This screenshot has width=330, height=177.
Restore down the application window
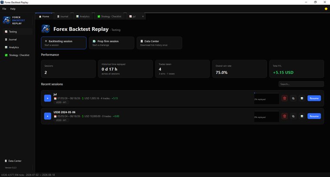point(315,2)
